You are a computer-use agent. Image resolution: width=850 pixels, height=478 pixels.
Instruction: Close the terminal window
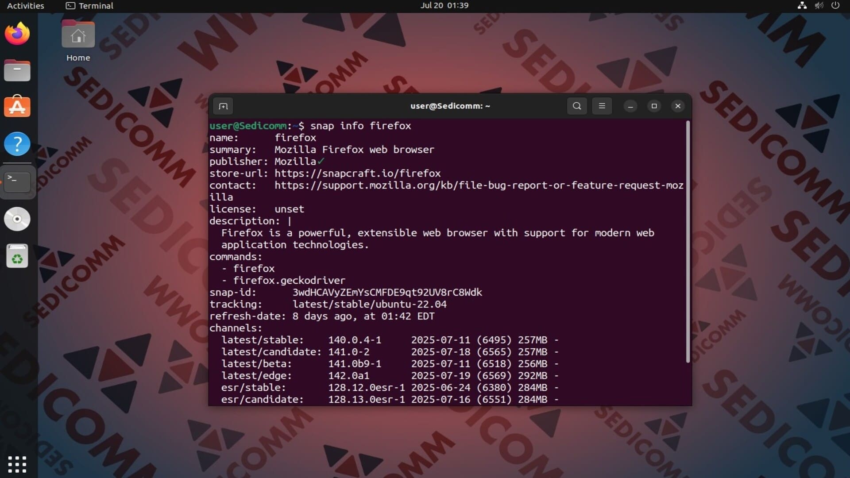[678, 106]
